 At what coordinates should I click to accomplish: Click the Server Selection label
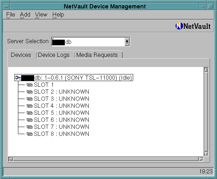coord(28,41)
